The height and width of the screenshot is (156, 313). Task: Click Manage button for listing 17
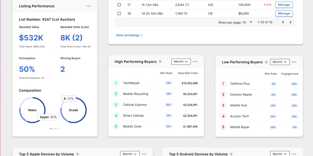coord(284,5)
